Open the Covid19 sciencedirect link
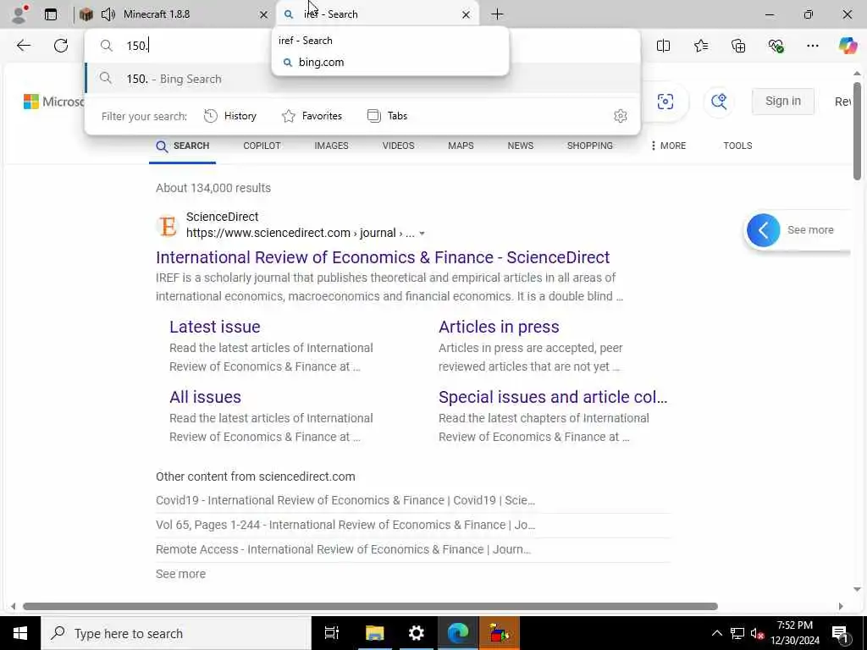Image resolution: width=867 pixels, height=650 pixels. tap(345, 500)
